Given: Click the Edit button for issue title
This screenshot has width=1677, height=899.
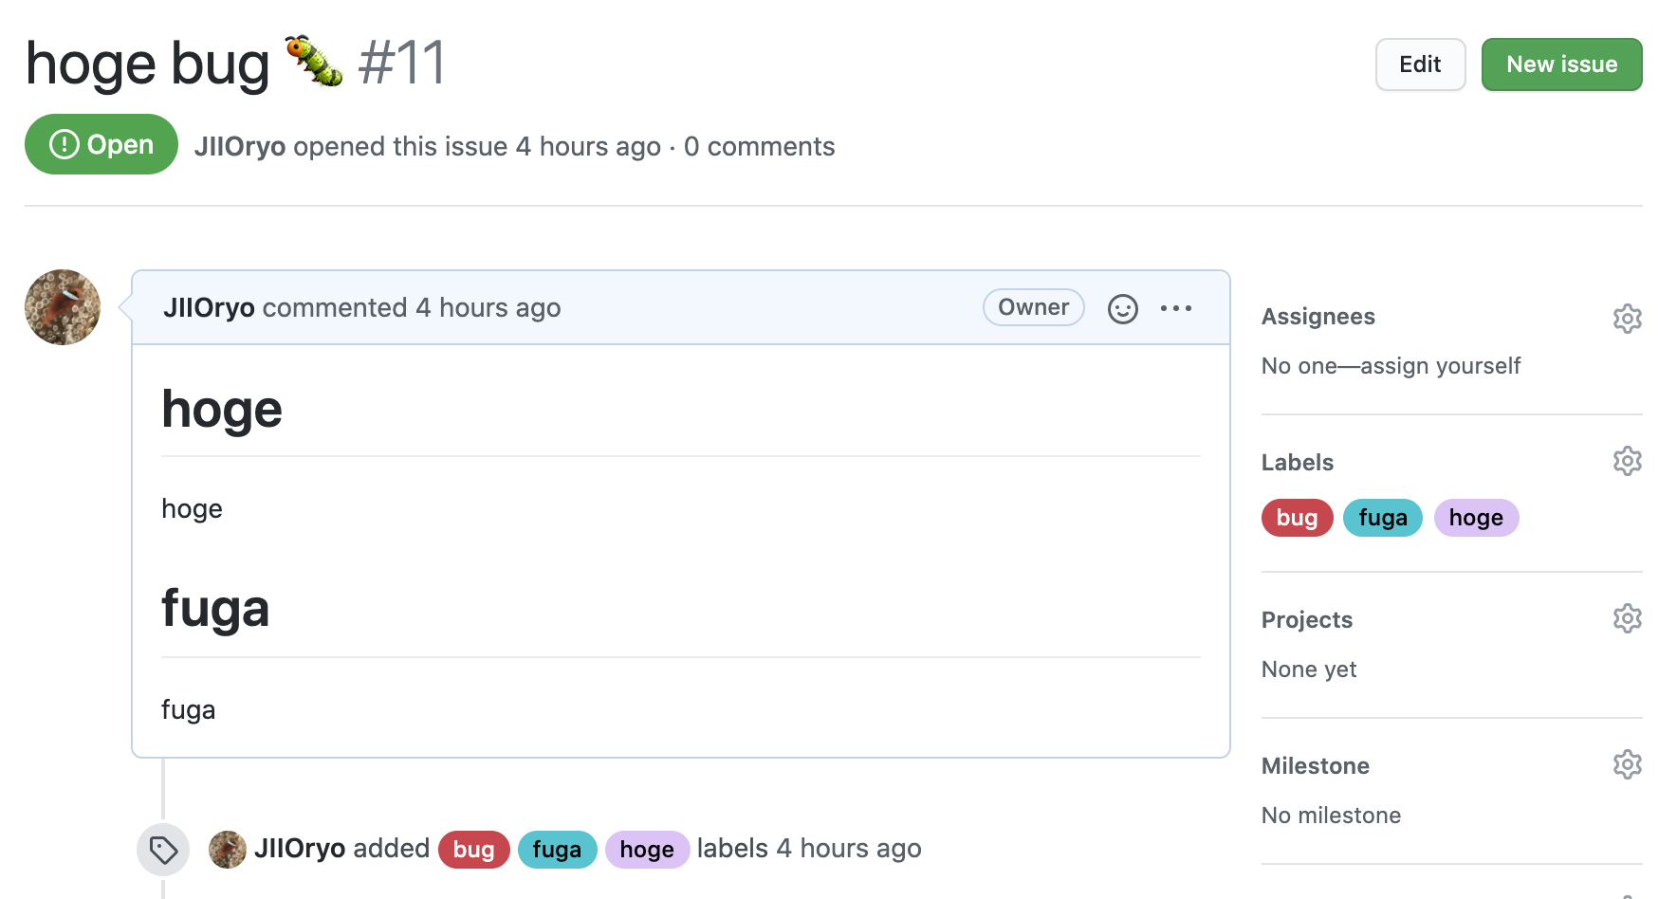Looking at the screenshot, I should click(1420, 64).
